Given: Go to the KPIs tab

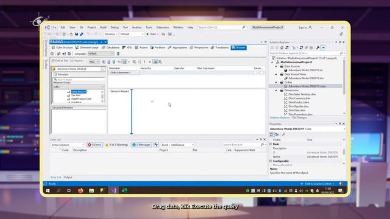Looking at the screenshot, I should pyautogui.click(x=127, y=47).
